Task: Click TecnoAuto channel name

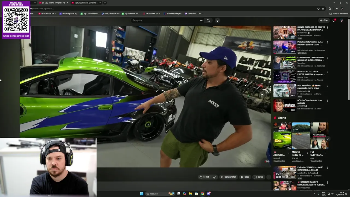Action: (x=302, y=63)
